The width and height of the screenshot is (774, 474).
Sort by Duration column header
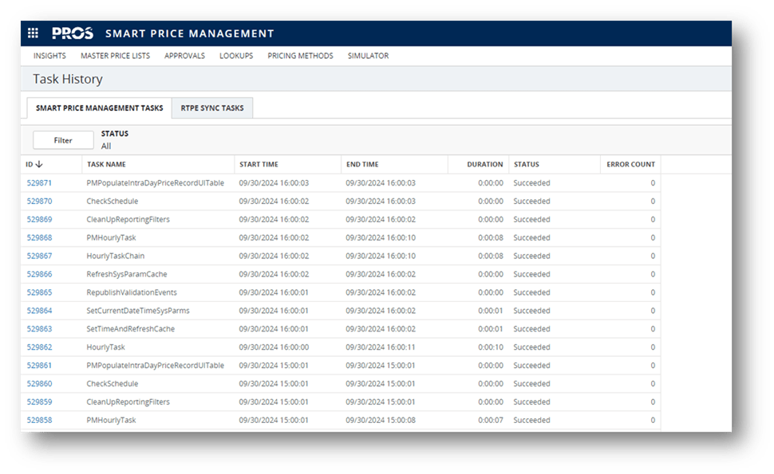coord(484,164)
